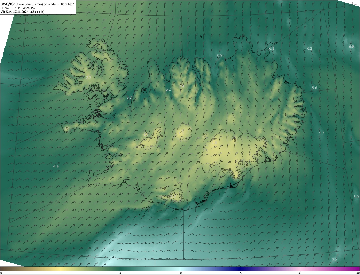Click the 0 tick label on the color scale
Screen dimensions: 360x275
pyautogui.click(x=1, y=273)
